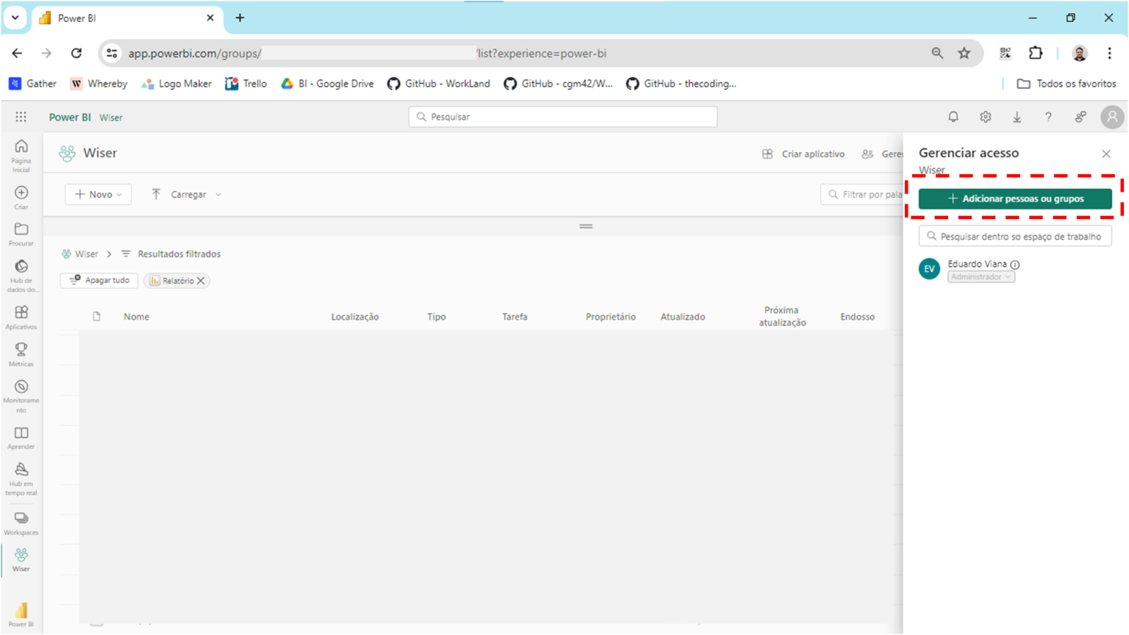Open Power BI notifications bell
Viewport: 1129px width, 635px height.
[x=953, y=116]
